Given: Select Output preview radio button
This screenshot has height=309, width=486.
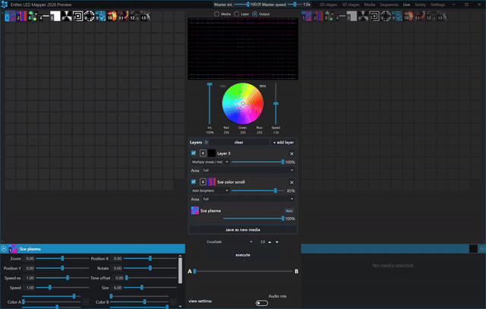Looking at the screenshot, I should click(255, 14).
